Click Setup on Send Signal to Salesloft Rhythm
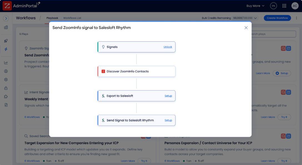The width and height of the screenshot is (302, 165). [168, 120]
